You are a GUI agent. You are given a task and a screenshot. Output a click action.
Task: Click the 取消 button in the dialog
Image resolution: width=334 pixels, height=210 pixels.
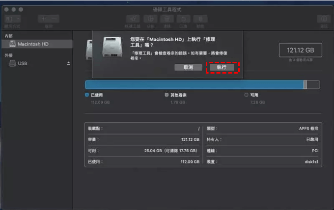point(188,67)
